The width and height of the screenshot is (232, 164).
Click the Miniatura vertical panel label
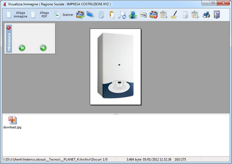point(9,42)
